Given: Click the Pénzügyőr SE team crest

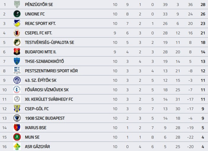Looking at the screenshot, I should click(x=17, y=4).
